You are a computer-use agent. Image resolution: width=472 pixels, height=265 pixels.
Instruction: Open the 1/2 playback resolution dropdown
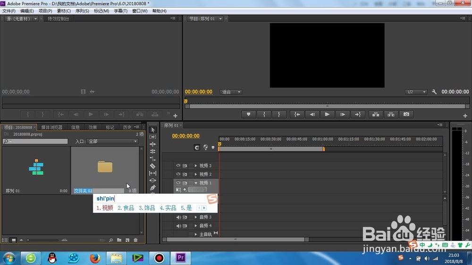(416, 92)
